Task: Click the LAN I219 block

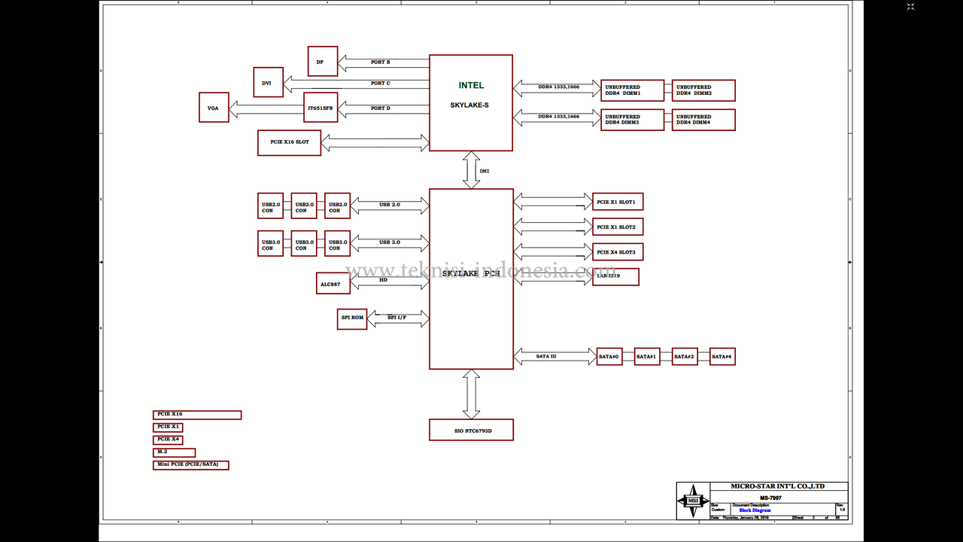Action: [x=615, y=277]
